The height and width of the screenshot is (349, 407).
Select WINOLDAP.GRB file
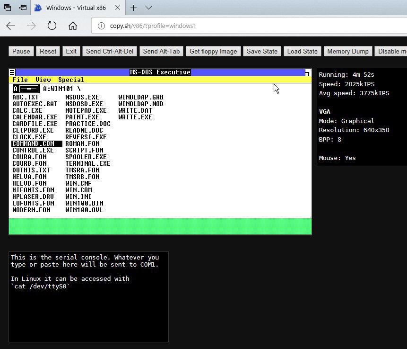pos(141,97)
